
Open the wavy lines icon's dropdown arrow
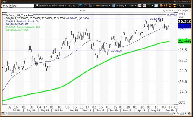117,6
